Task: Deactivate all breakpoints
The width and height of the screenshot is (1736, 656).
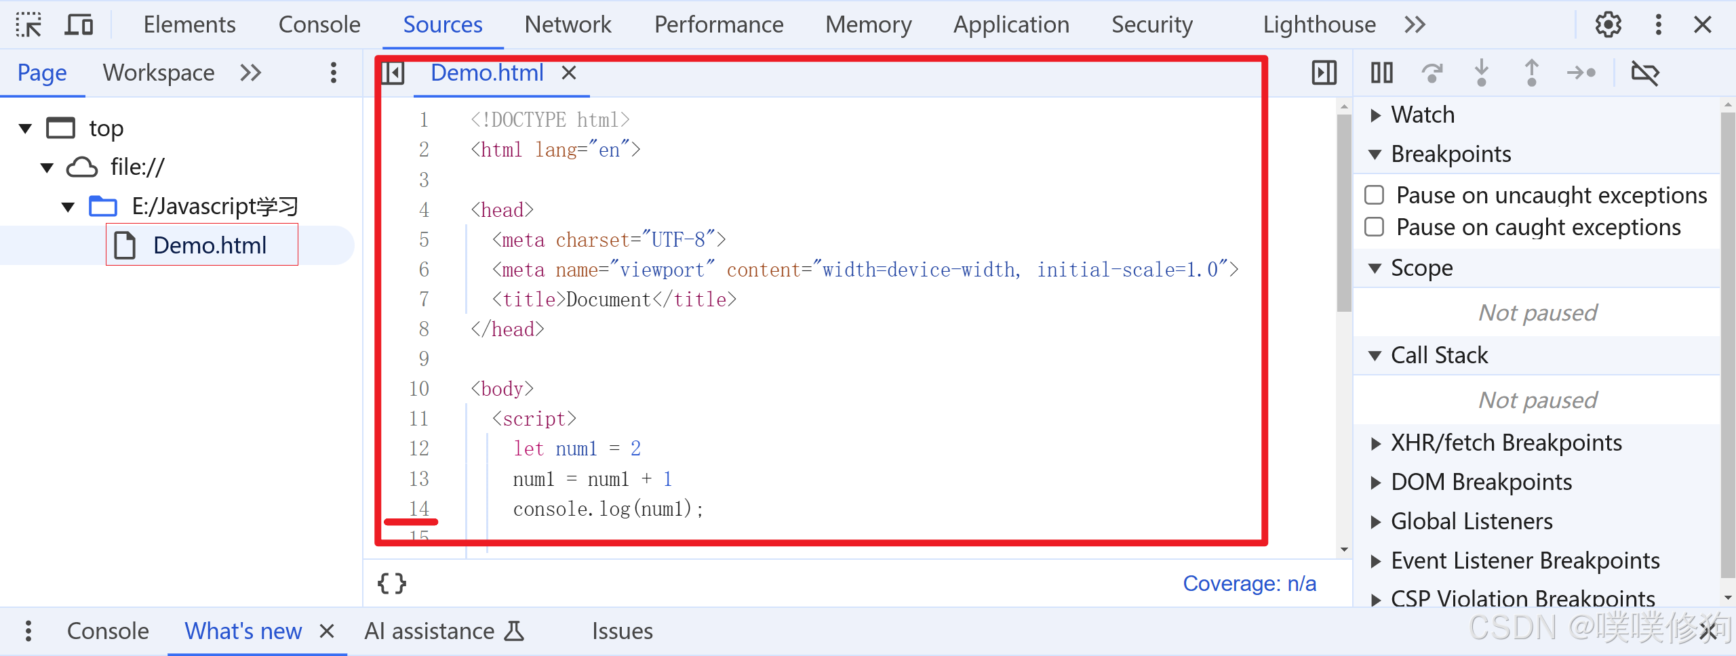Action: (x=1646, y=73)
